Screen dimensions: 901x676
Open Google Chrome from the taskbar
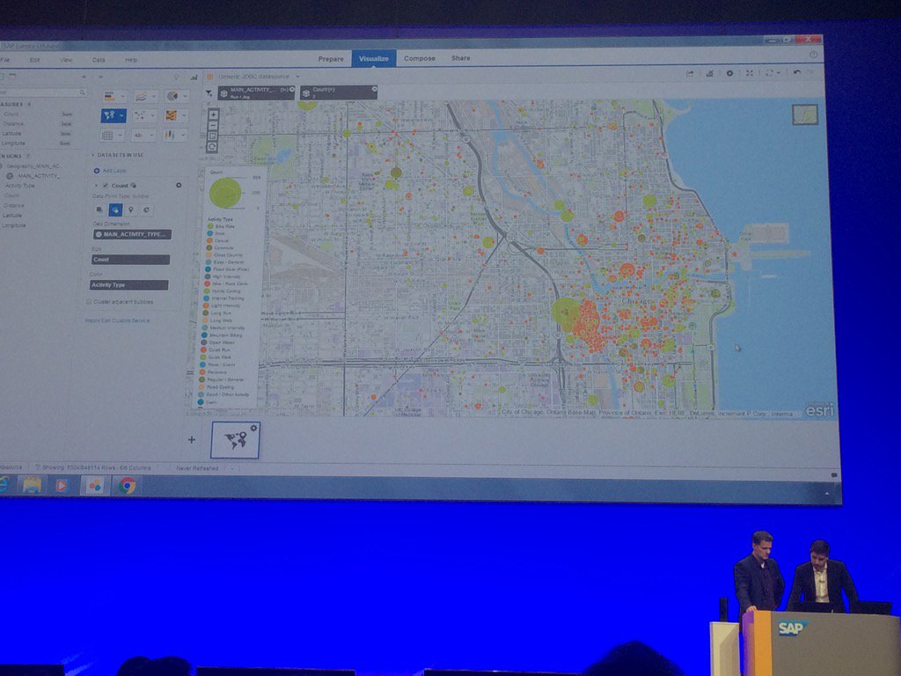[x=127, y=486]
